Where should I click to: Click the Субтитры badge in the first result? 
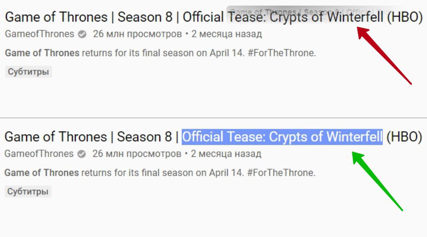pos(28,72)
